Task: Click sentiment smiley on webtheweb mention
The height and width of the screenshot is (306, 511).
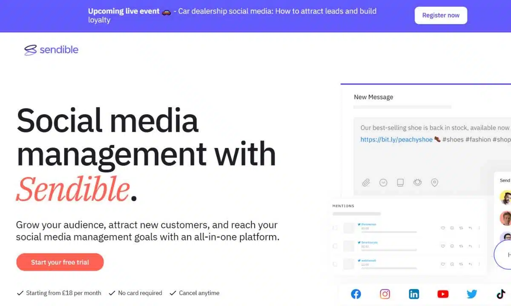Action: (452, 264)
